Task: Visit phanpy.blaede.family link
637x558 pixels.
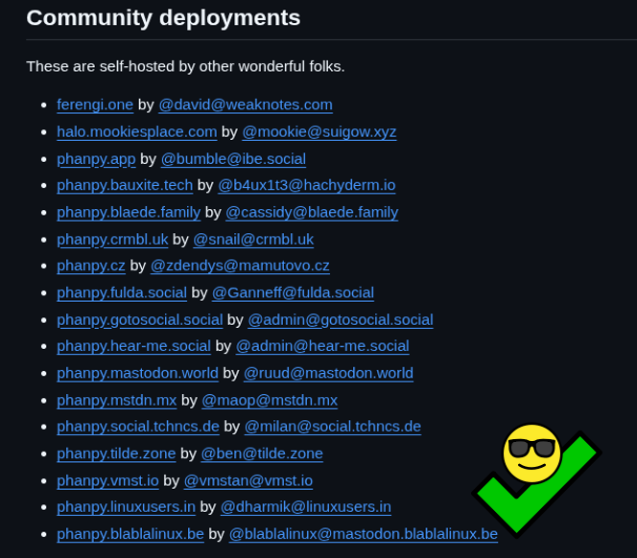Action: pos(129,212)
